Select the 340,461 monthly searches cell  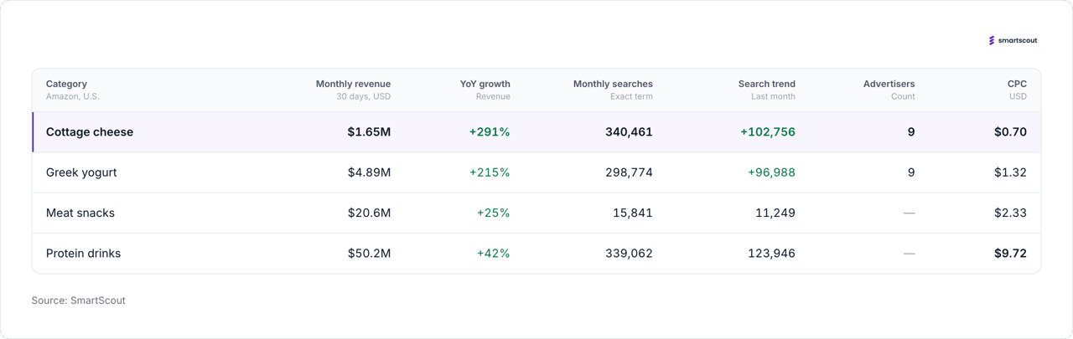coord(629,132)
